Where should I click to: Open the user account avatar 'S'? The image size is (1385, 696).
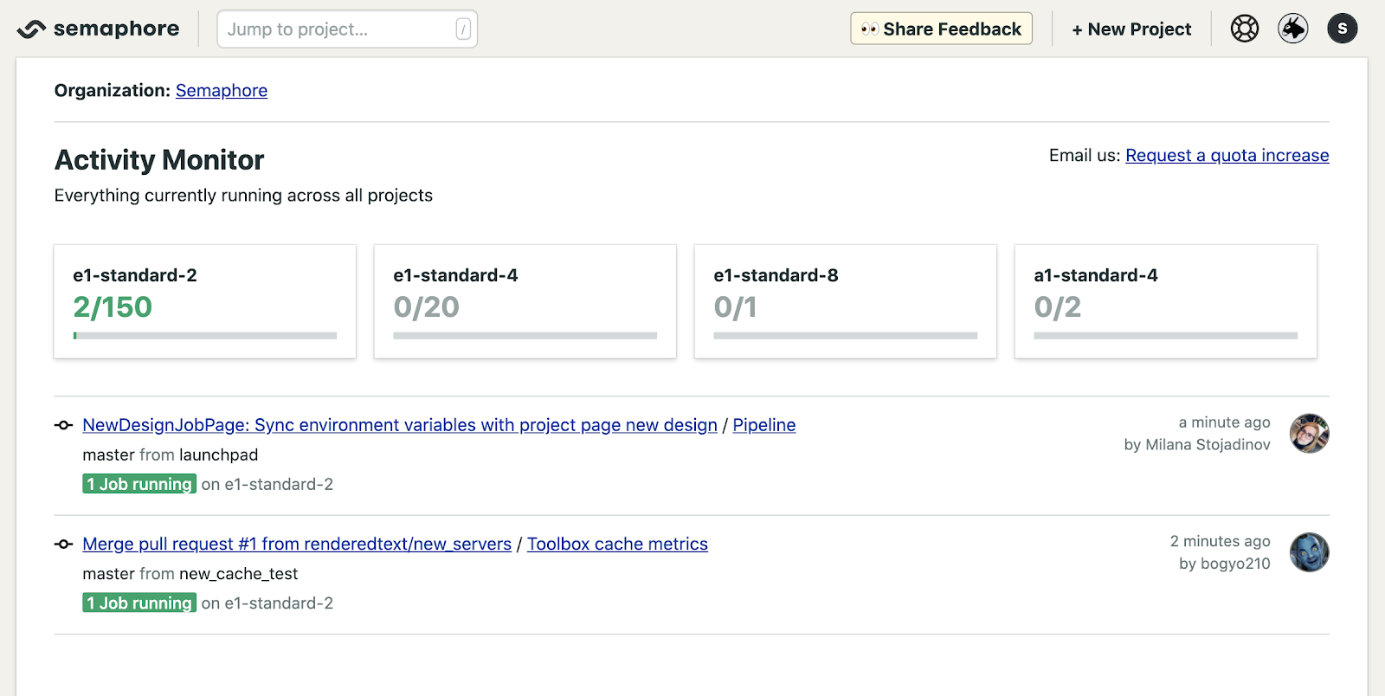coord(1343,29)
